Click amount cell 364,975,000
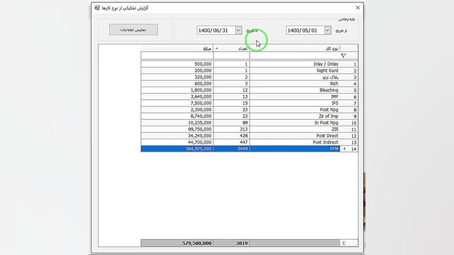This screenshot has height=255, width=454. 177,149
